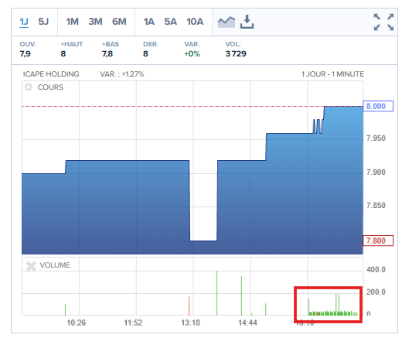Show the 10A ten-year period
Viewport: 402px width, 338px height.
pyautogui.click(x=195, y=22)
